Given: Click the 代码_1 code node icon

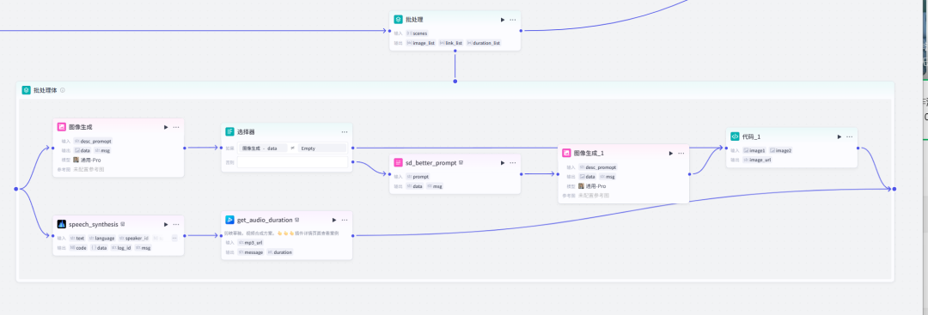Looking at the screenshot, I should tap(735, 136).
